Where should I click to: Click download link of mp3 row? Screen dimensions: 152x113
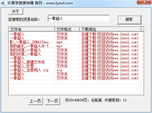point(110,46)
